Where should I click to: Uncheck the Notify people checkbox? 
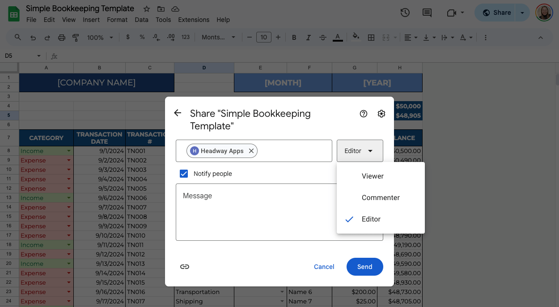[184, 174]
